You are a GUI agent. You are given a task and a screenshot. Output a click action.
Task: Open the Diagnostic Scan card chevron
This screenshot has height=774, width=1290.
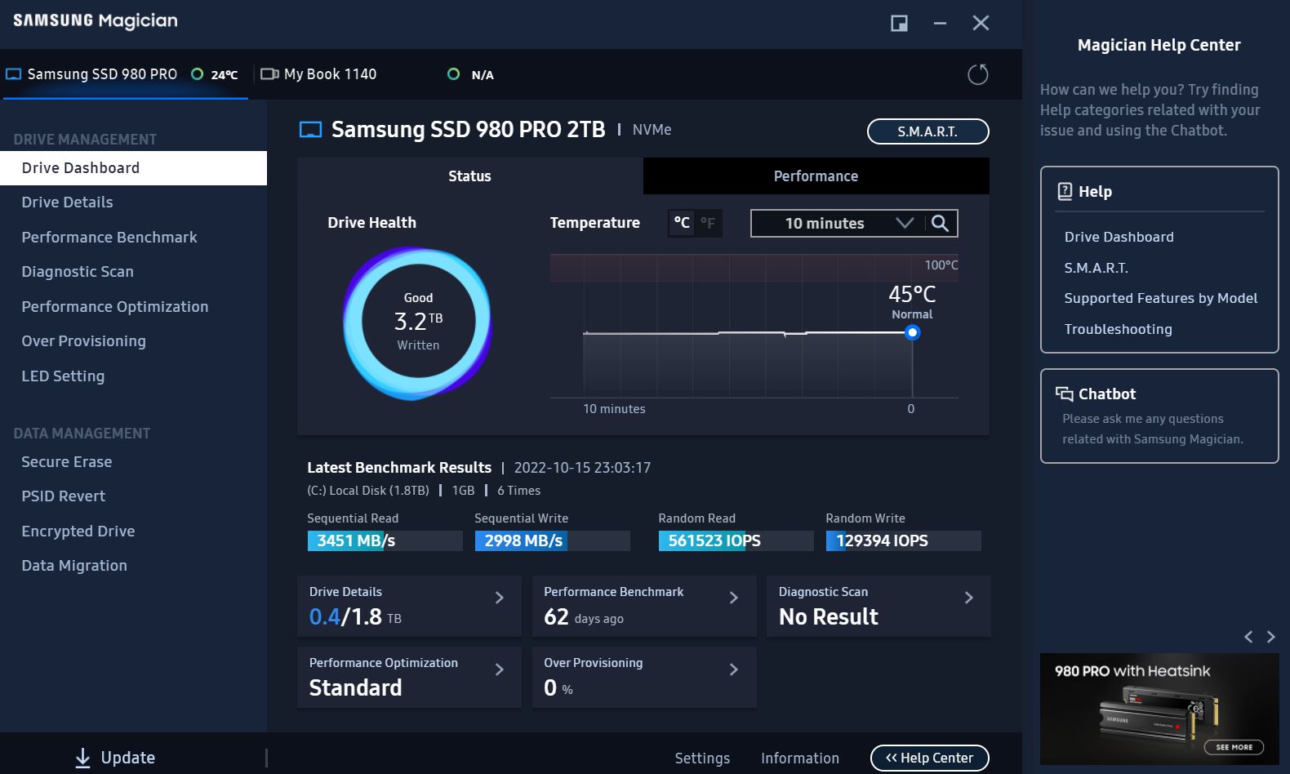[x=969, y=598]
